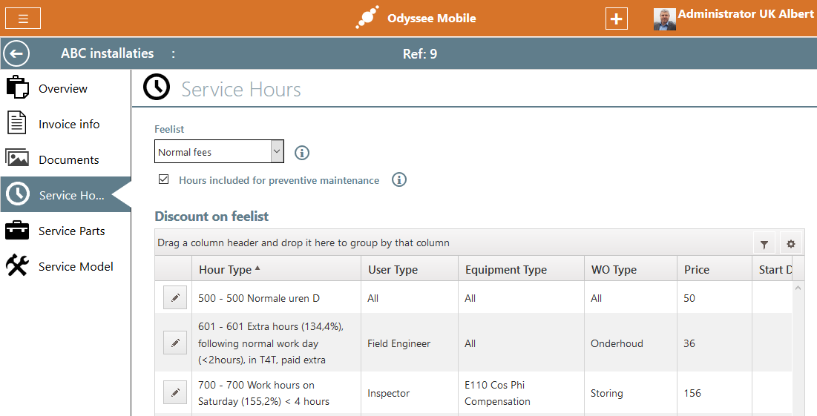Toggle Hours included for preventive maintenance
The height and width of the screenshot is (416, 817).
coord(164,179)
